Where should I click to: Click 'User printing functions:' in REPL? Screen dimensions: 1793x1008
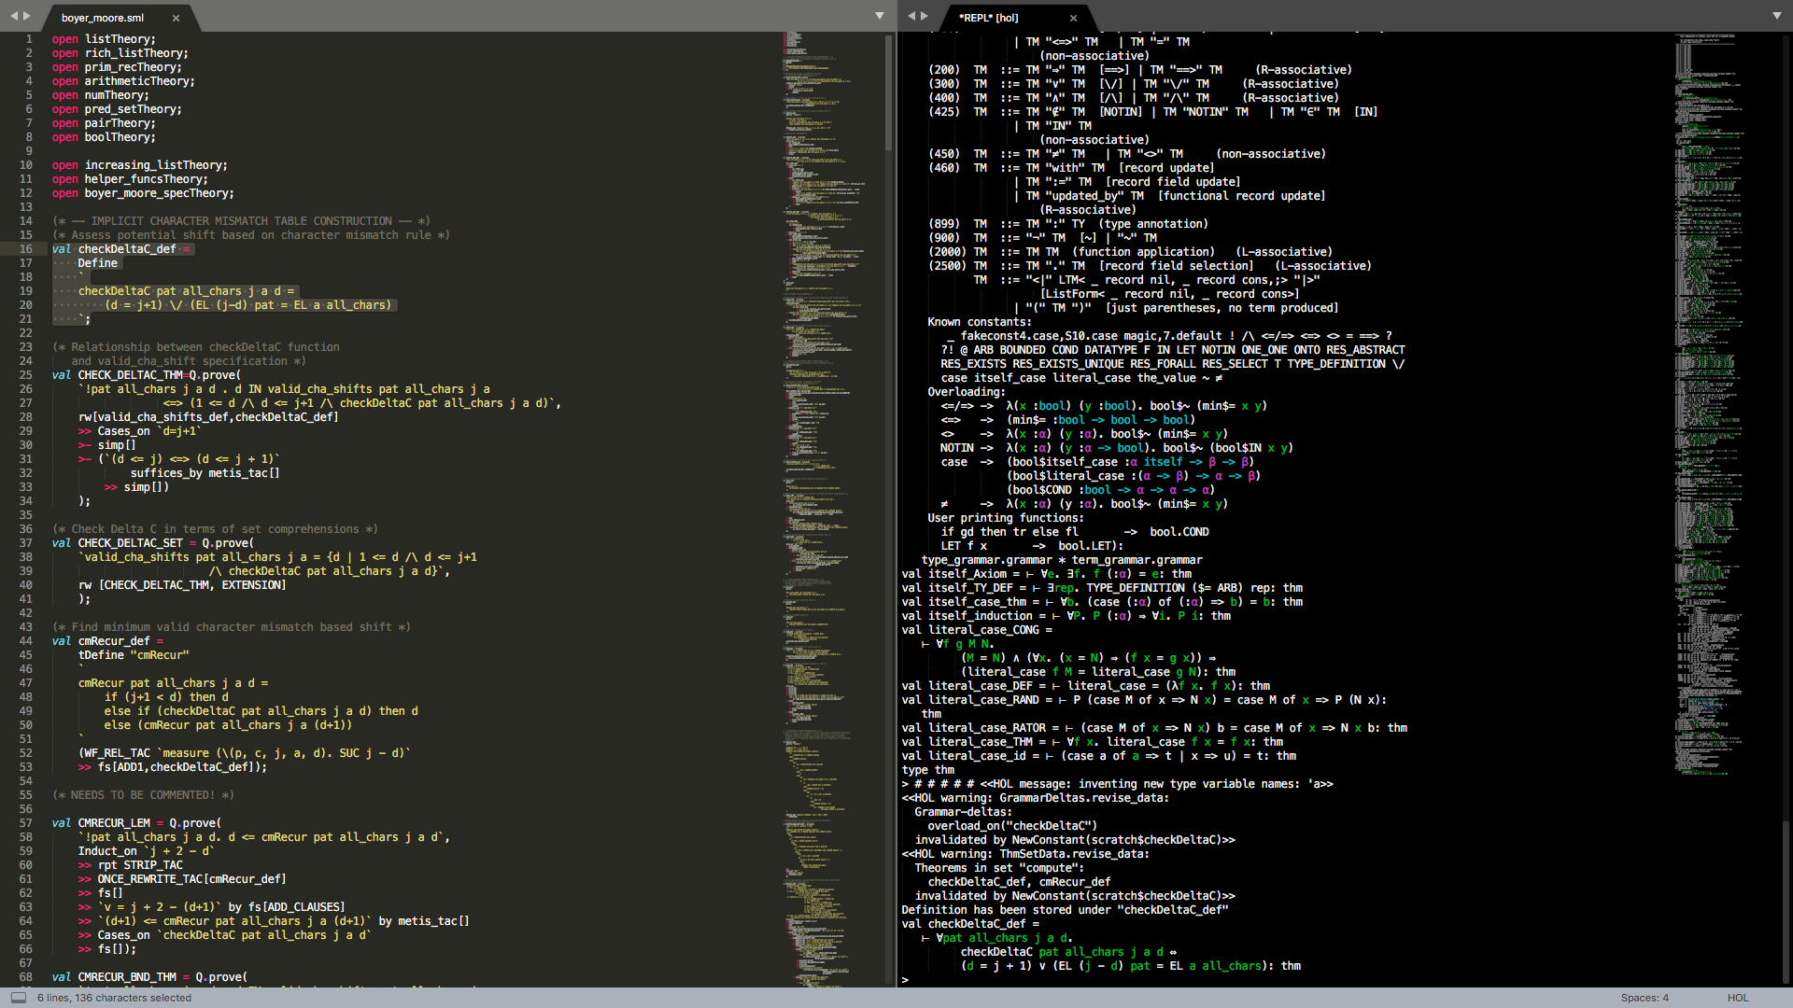[x=1006, y=518]
